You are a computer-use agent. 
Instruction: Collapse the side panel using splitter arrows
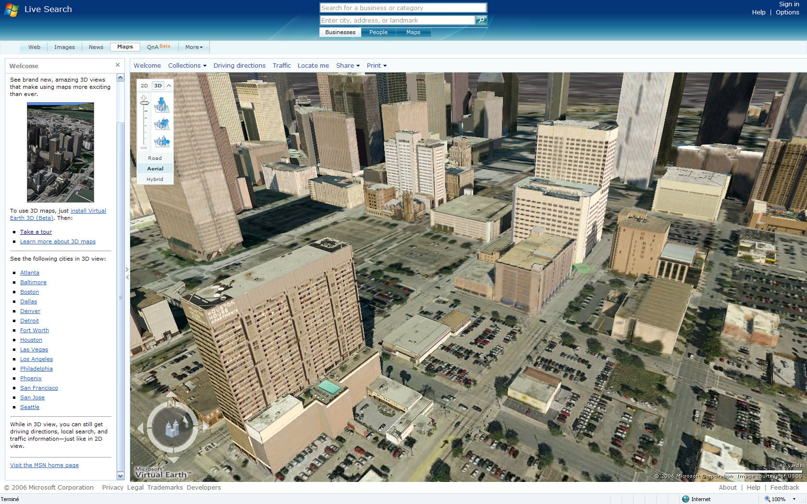click(x=127, y=274)
